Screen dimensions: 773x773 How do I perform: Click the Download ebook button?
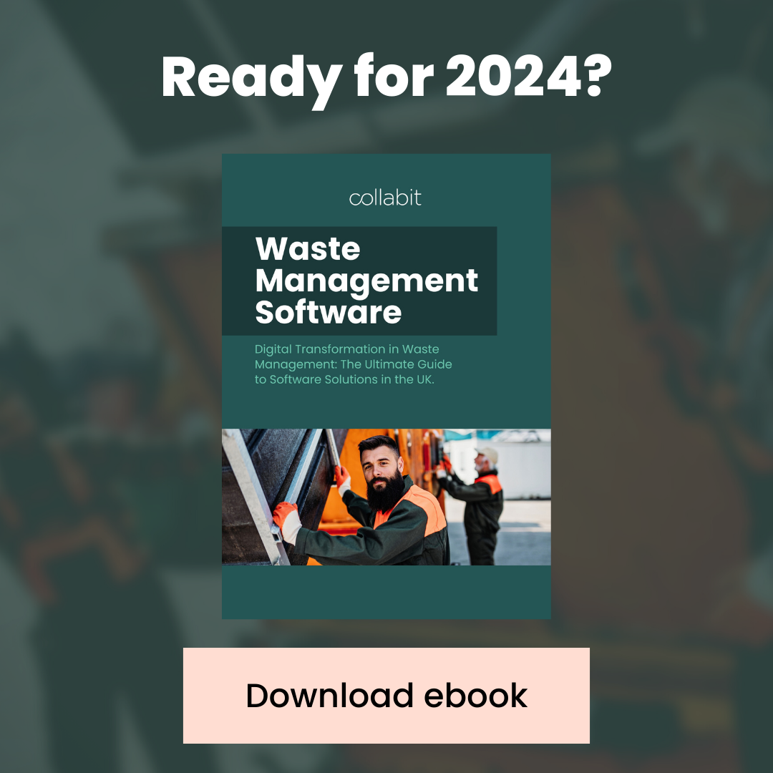click(386, 696)
